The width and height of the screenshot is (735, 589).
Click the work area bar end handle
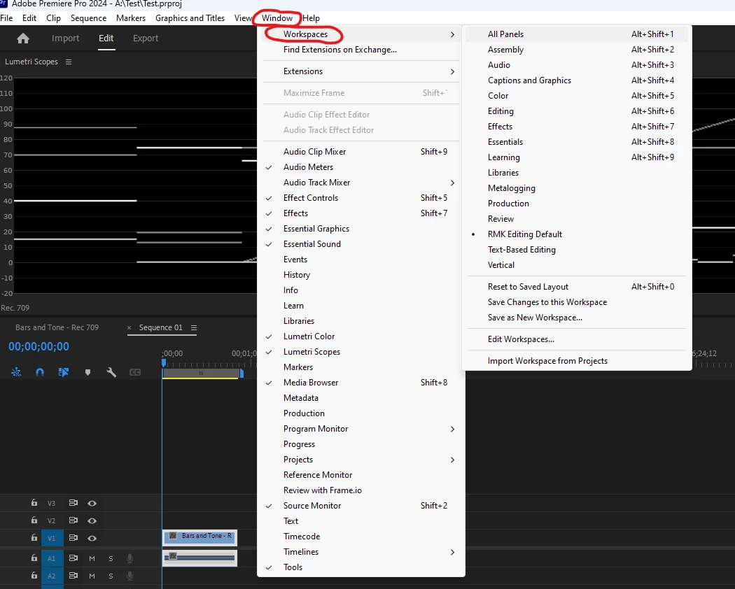coord(241,373)
